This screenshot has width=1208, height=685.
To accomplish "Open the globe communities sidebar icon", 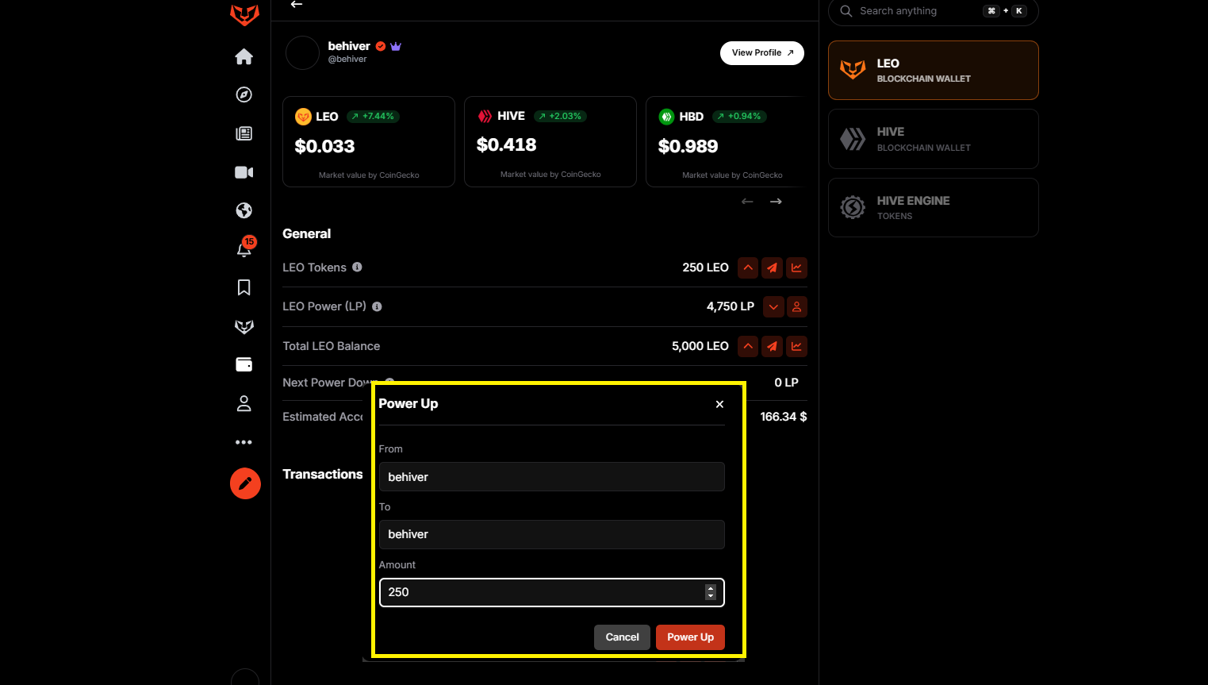I will pos(244,210).
